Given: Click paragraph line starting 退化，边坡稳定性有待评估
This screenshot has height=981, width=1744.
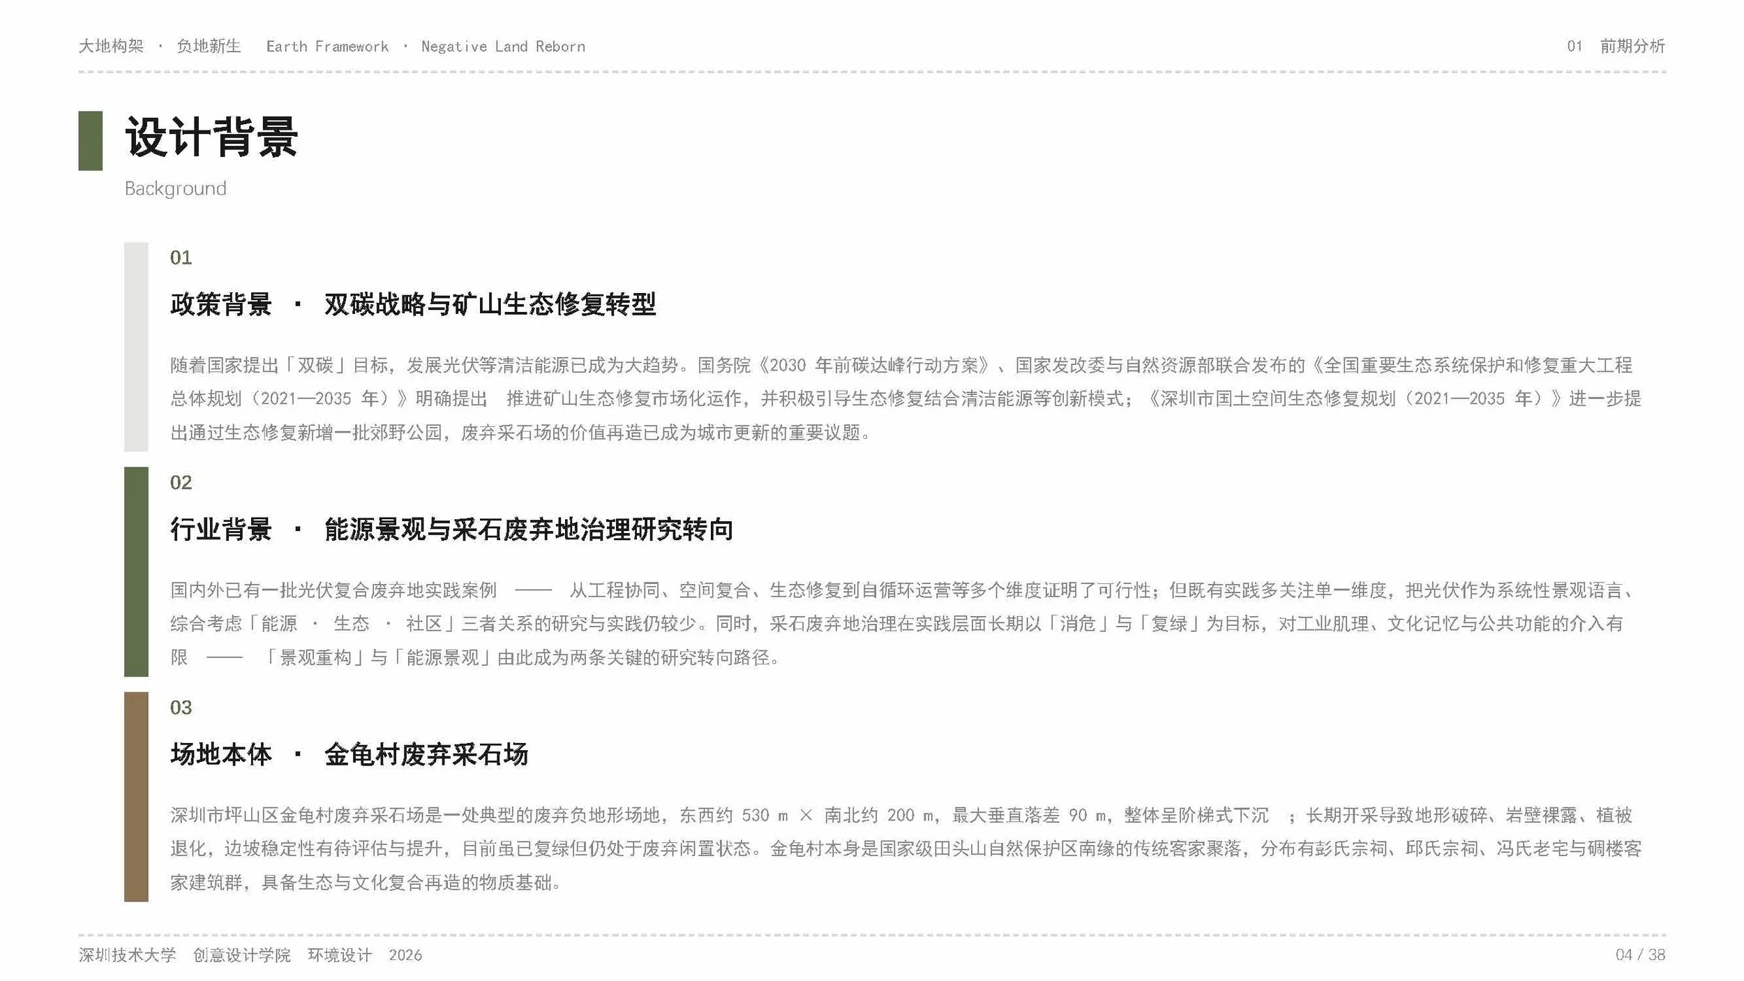Looking at the screenshot, I should (x=905, y=849).
